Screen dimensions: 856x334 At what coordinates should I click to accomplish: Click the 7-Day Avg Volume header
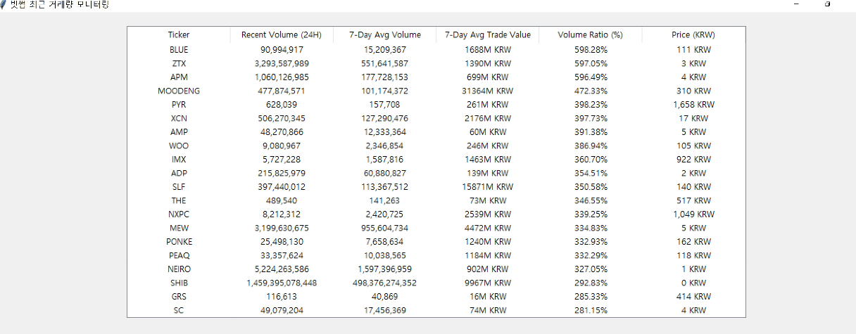pos(384,34)
